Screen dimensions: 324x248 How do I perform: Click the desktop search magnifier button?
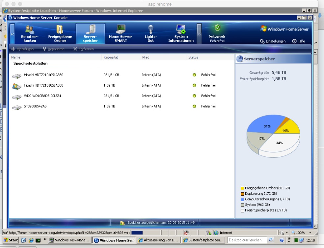tap(270, 240)
